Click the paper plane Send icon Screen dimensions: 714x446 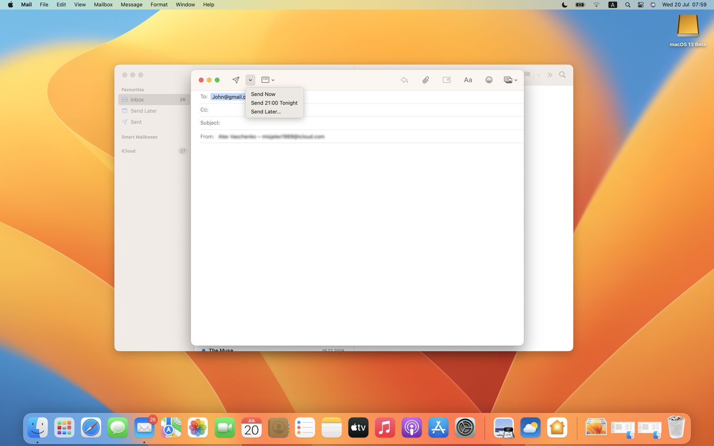236,80
